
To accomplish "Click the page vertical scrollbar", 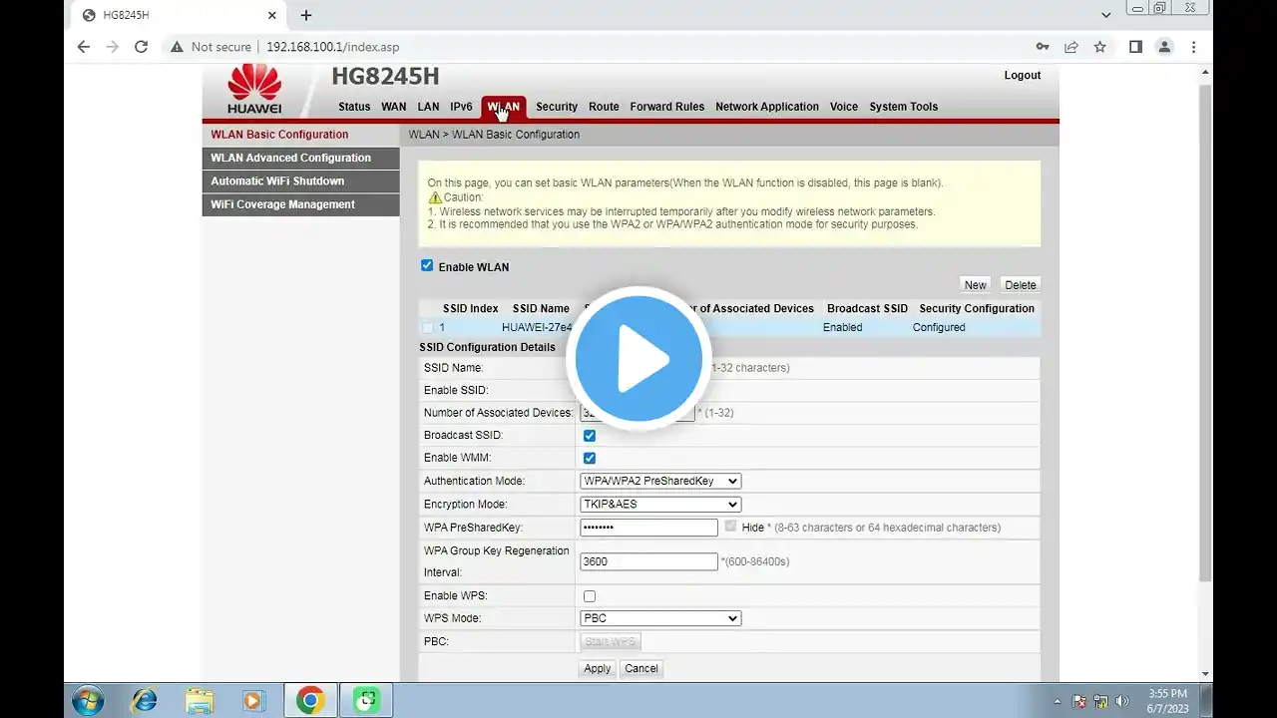I will (1206, 334).
